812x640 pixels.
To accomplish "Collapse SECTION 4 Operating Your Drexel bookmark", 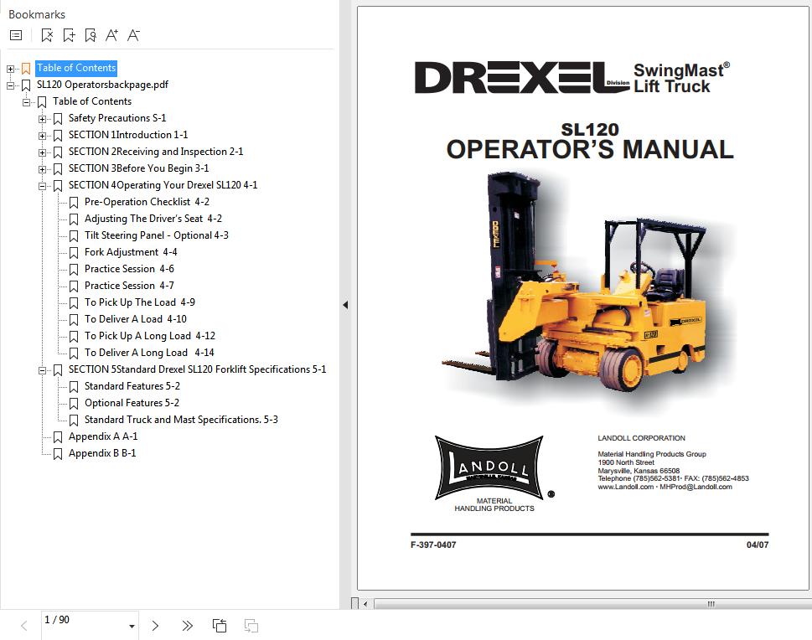I will pos(43,186).
